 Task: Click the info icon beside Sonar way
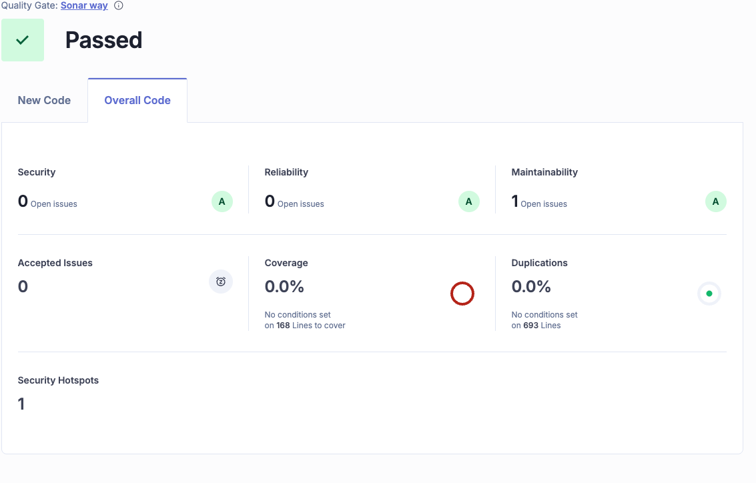point(119,5)
